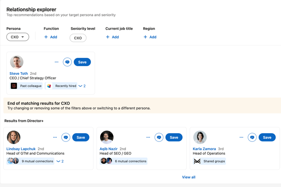This screenshot has height=187, width=281.
Task: Save Karla Zamora as a lead
Action: 267,138
